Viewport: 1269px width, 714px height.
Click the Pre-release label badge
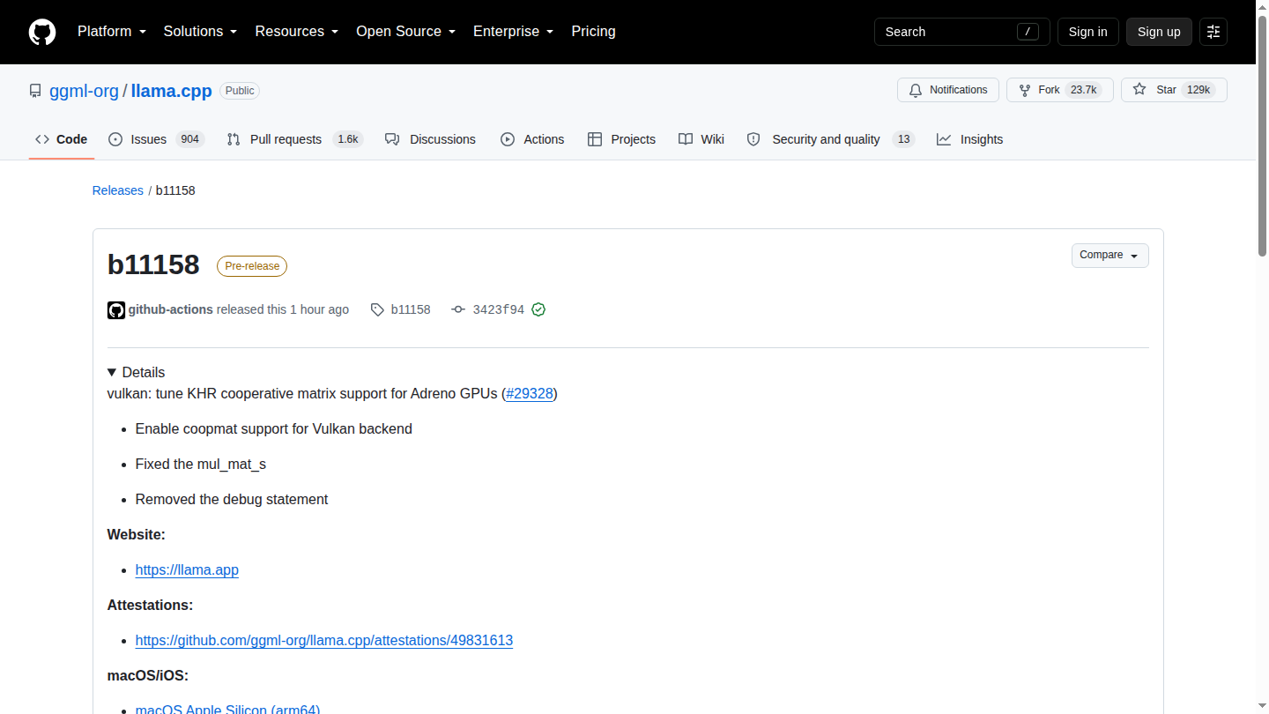tap(252, 266)
